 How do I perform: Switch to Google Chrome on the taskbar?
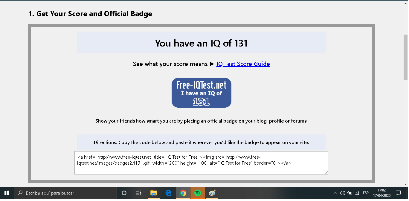pyautogui.click(x=183, y=193)
